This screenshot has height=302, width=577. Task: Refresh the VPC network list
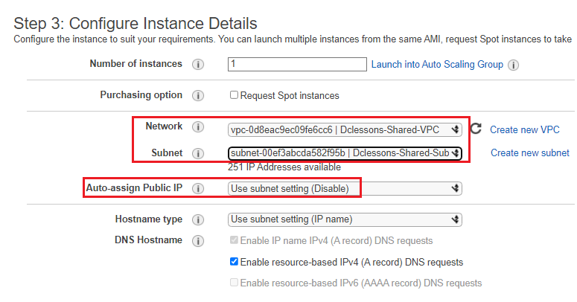click(476, 129)
